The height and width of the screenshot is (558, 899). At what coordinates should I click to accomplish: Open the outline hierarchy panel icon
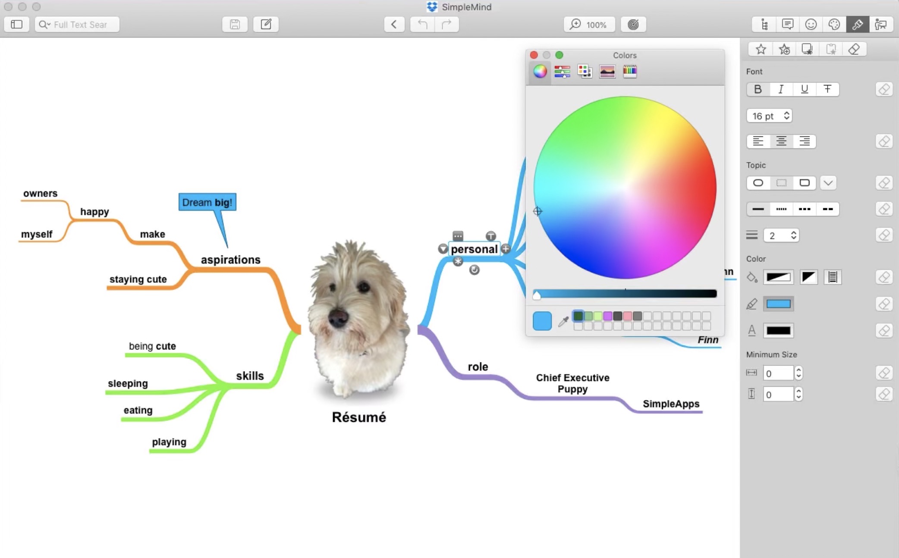tap(764, 25)
